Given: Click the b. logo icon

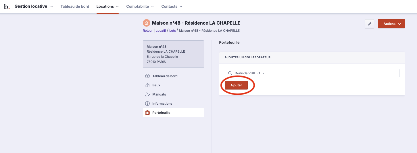Looking at the screenshot, I should 7,7.
